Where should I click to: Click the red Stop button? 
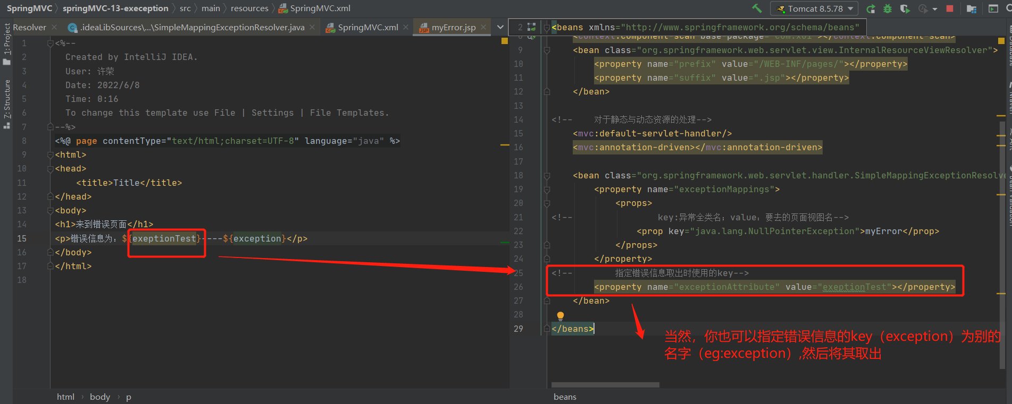pos(950,8)
